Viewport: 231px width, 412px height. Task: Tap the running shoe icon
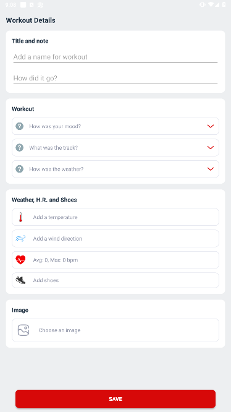pyautogui.click(x=20, y=280)
